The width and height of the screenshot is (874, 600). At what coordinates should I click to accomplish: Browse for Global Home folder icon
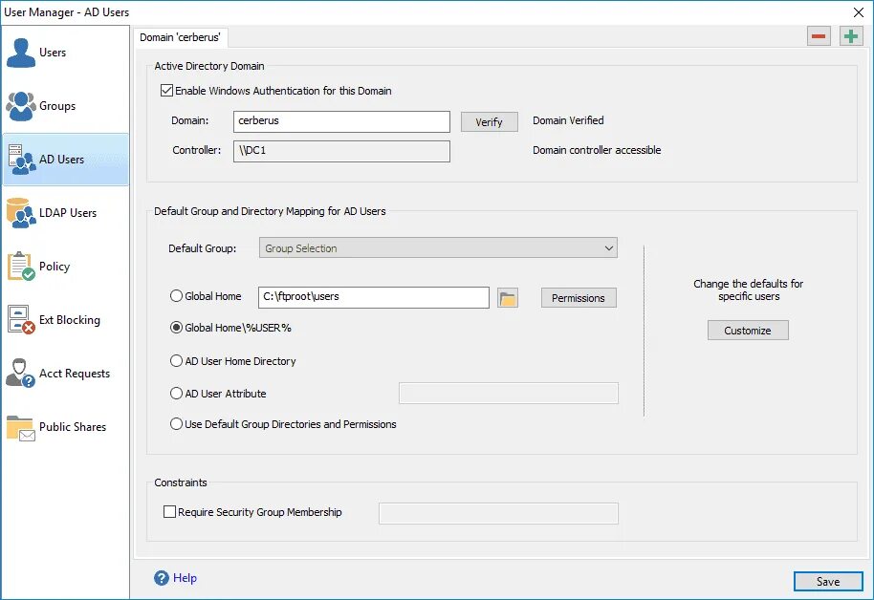point(507,298)
